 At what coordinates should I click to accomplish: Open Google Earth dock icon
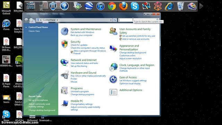coord(89,6)
